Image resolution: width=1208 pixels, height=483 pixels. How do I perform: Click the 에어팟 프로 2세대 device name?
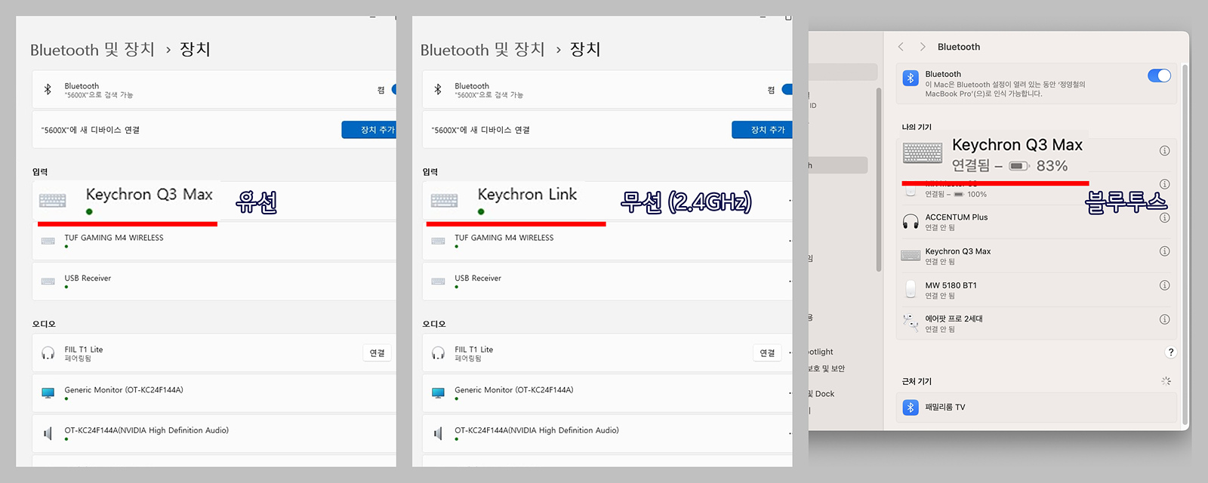[x=954, y=319]
